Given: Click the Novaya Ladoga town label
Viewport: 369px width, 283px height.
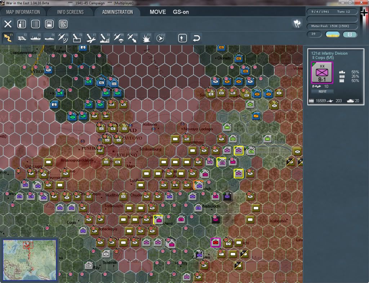Looking at the screenshot, I should pyautogui.click(x=198, y=129).
